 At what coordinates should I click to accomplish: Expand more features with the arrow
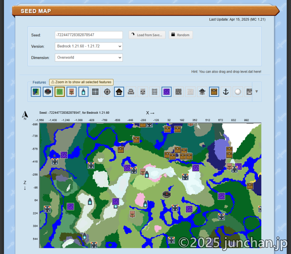click(x=257, y=92)
